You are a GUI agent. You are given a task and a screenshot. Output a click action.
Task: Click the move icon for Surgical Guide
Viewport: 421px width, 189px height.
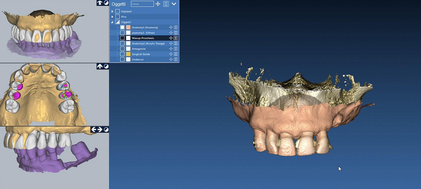pyautogui.click(x=171, y=54)
